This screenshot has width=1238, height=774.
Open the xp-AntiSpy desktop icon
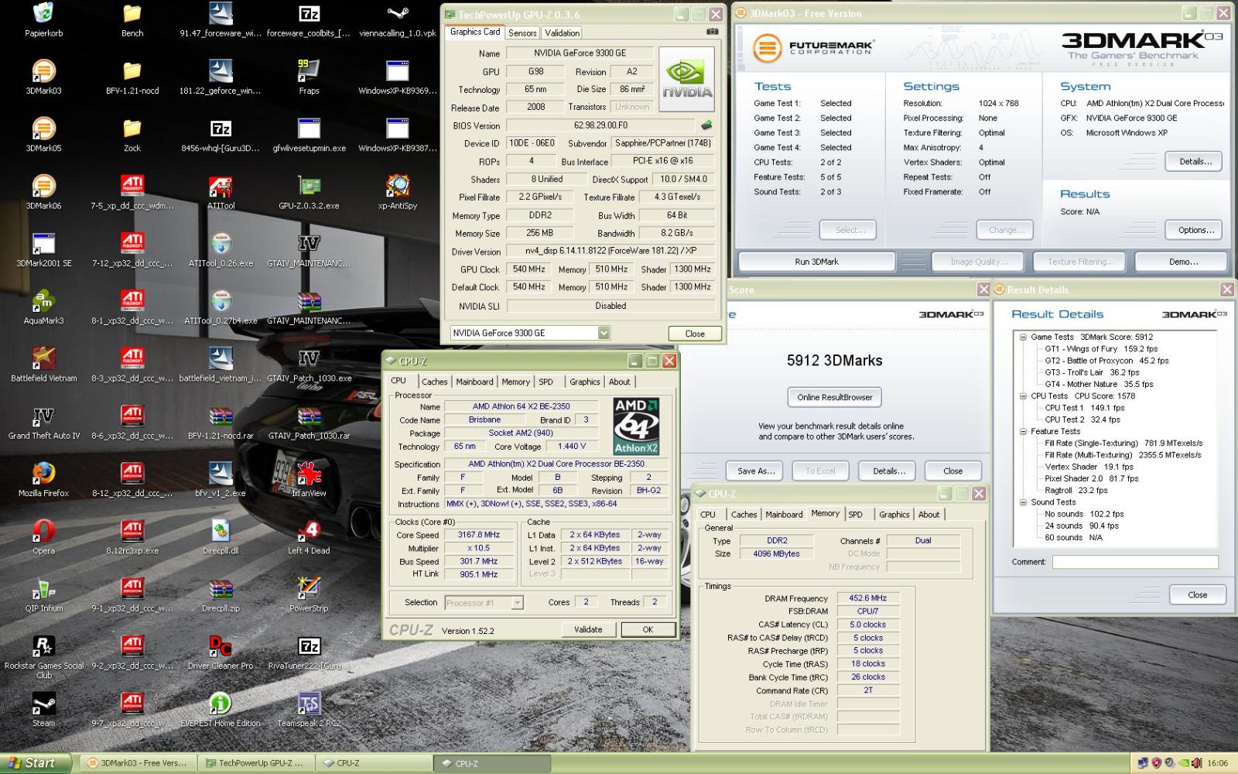pos(398,187)
